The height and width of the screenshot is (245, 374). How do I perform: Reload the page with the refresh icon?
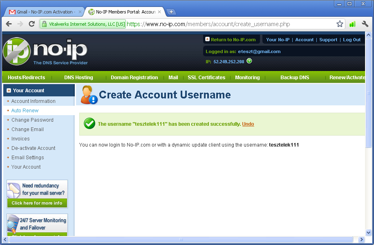click(x=32, y=24)
